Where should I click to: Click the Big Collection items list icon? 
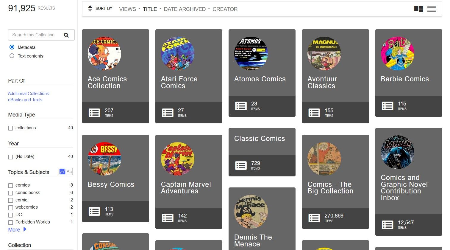pyautogui.click(x=314, y=218)
